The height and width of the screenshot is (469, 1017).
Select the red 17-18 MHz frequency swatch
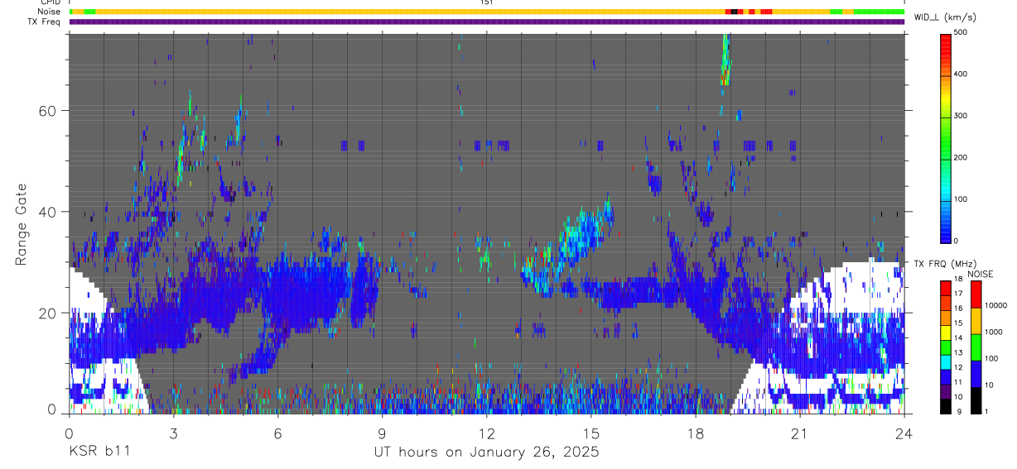(946, 288)
